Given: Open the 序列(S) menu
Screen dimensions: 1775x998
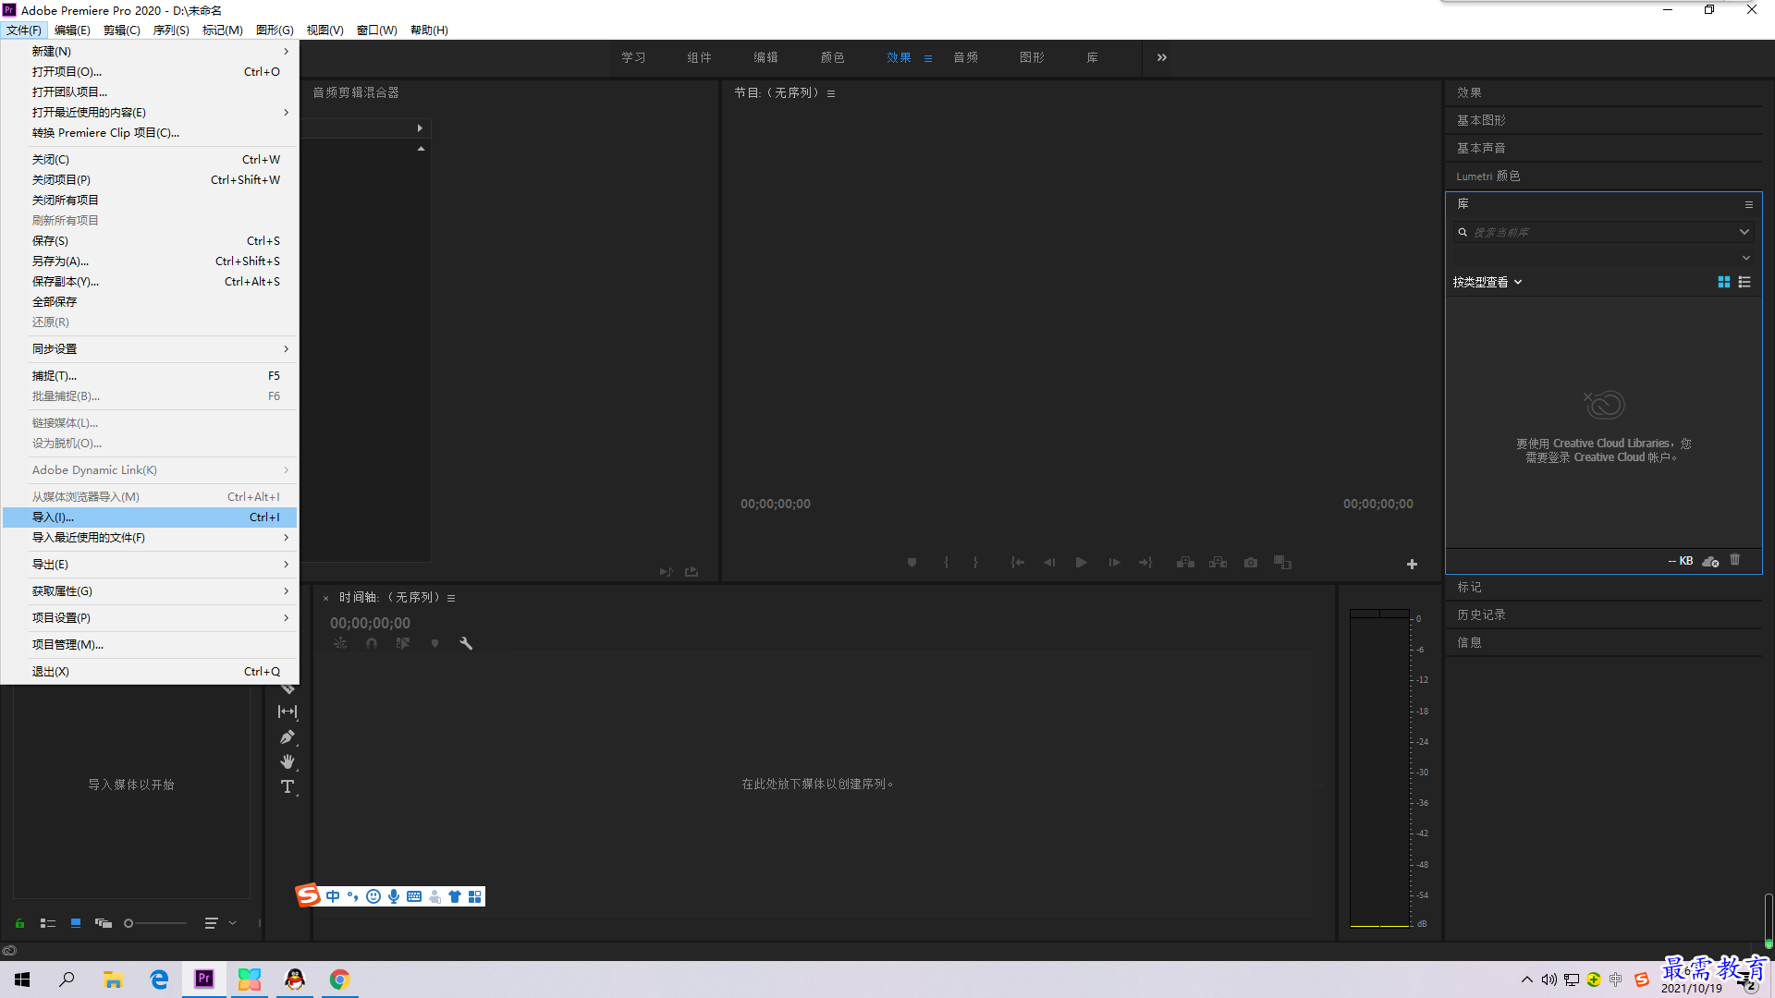Looking at the screenshot, I should (x=171, y=30).
